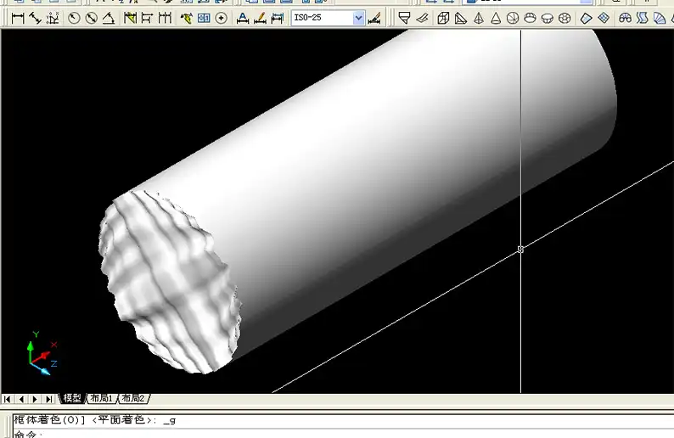674x438 pixels.
Task: Choose the Torus surface tool
Action: tap(566, 18)
